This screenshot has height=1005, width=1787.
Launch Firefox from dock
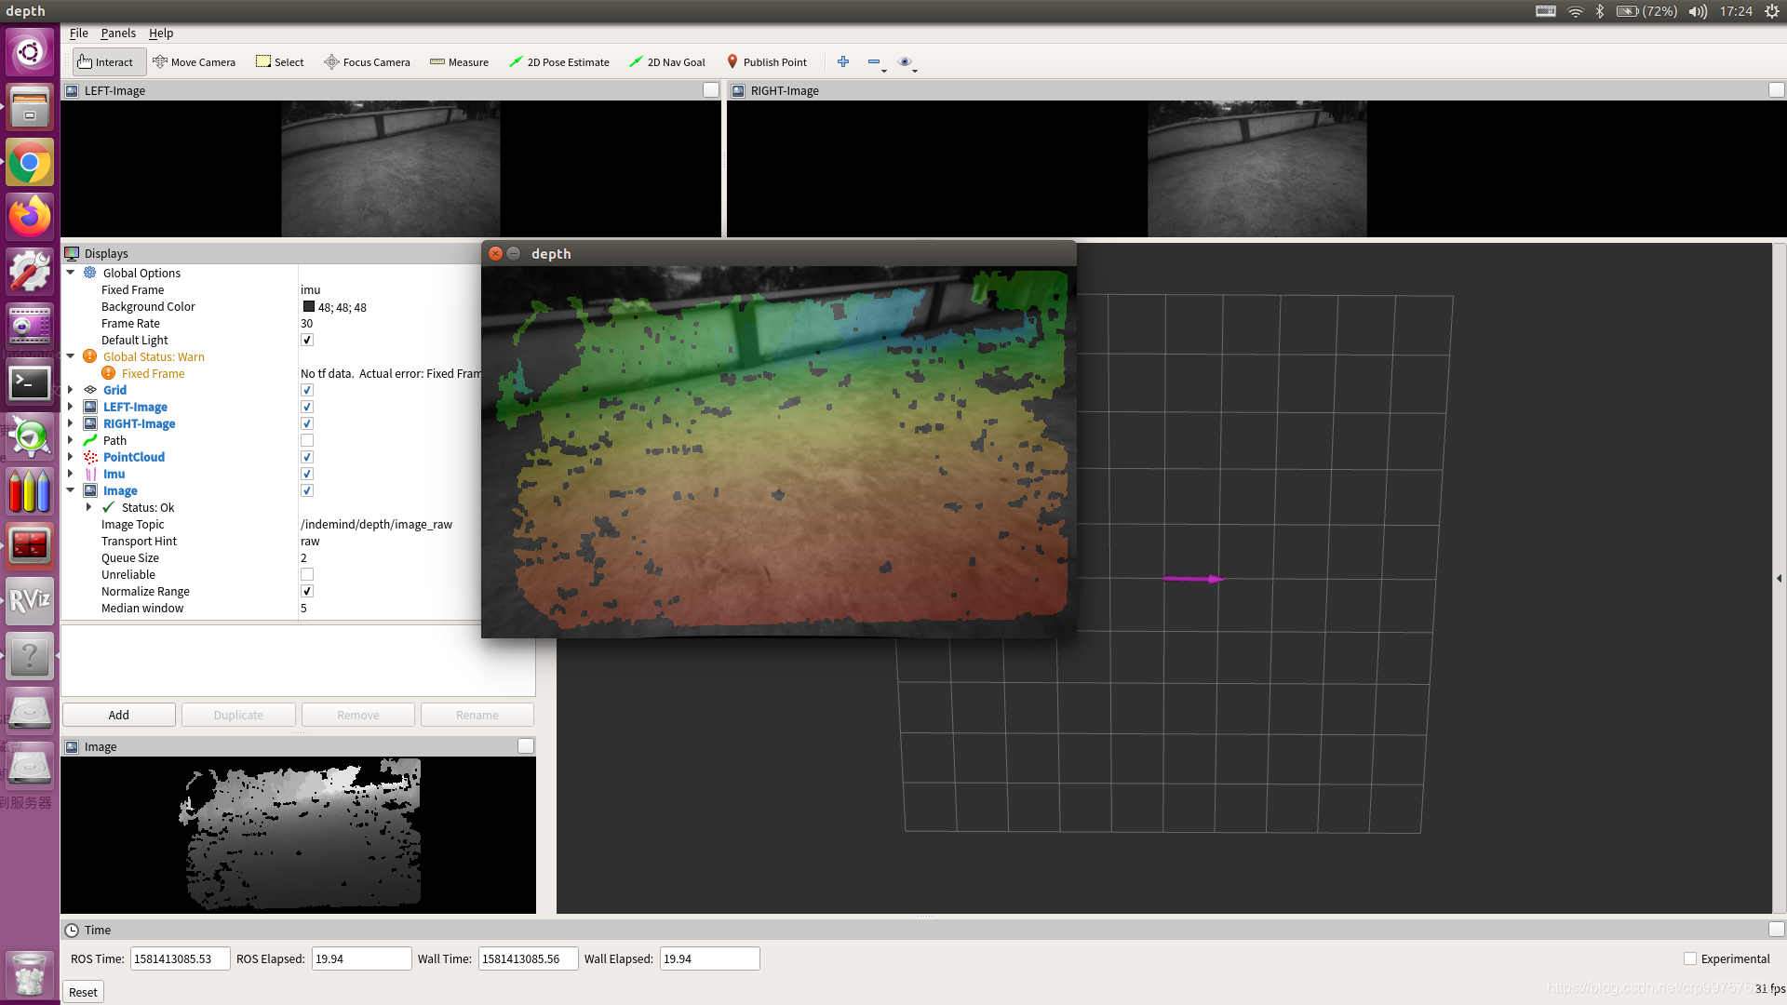pos(30,218)
